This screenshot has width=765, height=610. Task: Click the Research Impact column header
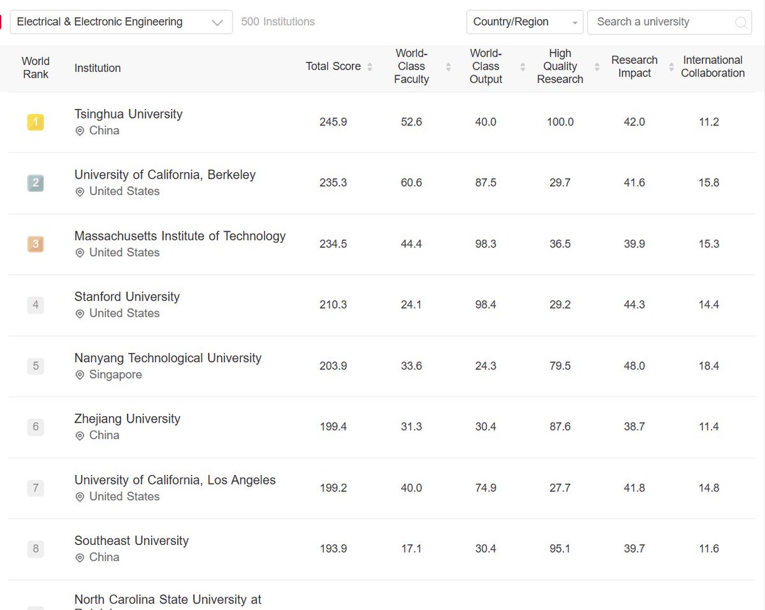coord(634,66)
